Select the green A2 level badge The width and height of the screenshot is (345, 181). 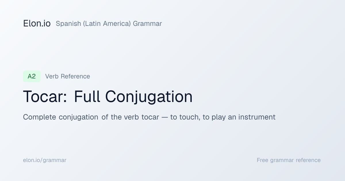coord(32,76)
